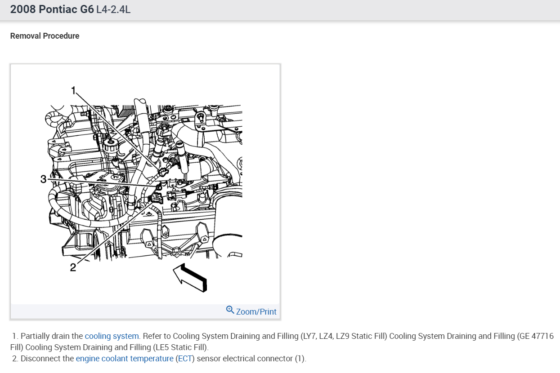The image size is (560, 373).
Task: Select callout number 3 in the diagram
Action: (43, 179)
